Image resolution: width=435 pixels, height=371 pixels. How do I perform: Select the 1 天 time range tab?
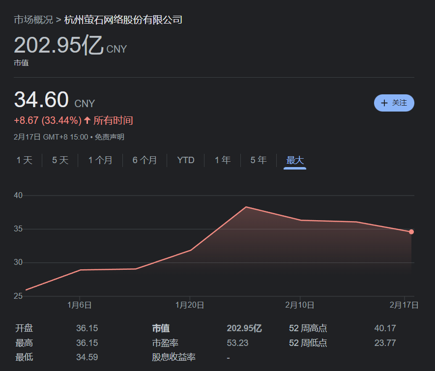coord(25,160)
